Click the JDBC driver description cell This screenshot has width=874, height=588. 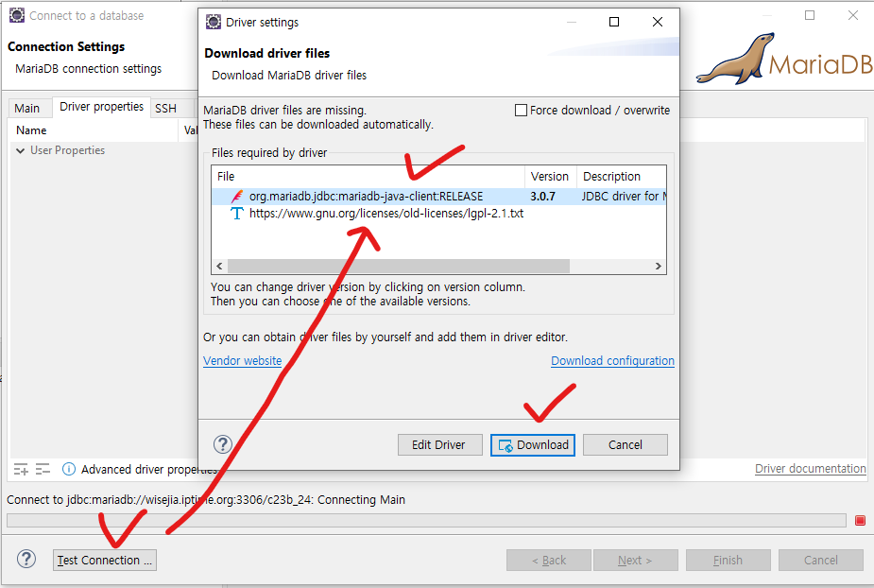pos(624,197)
